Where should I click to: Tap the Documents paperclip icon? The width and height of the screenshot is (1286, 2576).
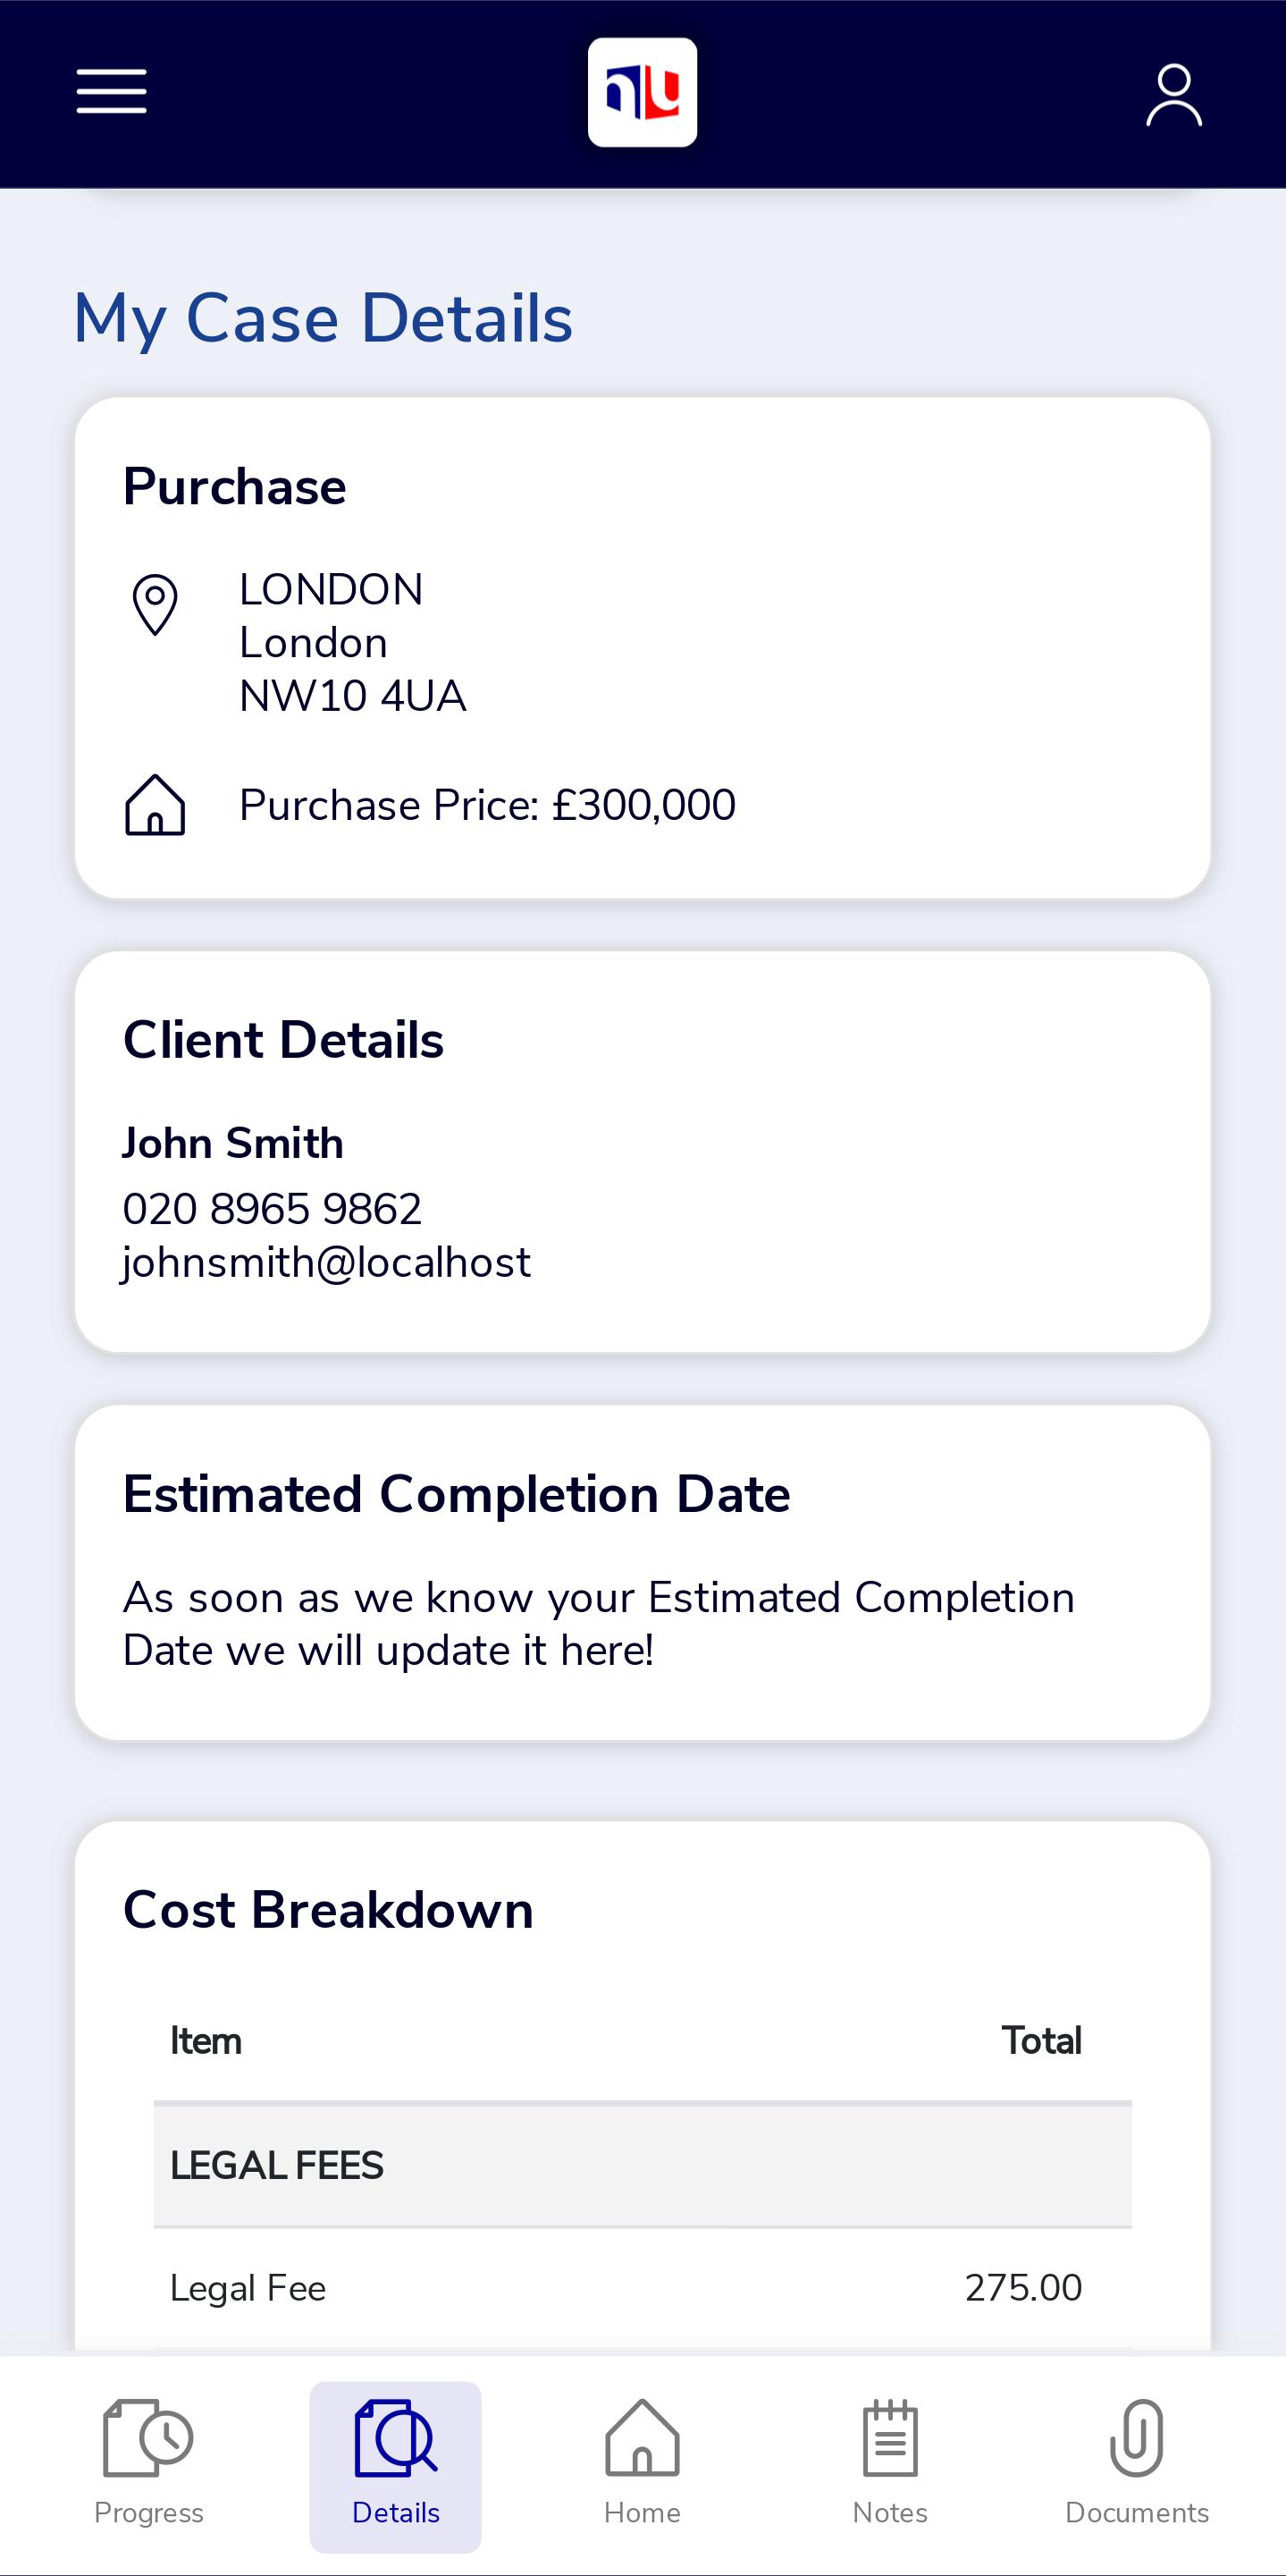tap(1137, 2438)
